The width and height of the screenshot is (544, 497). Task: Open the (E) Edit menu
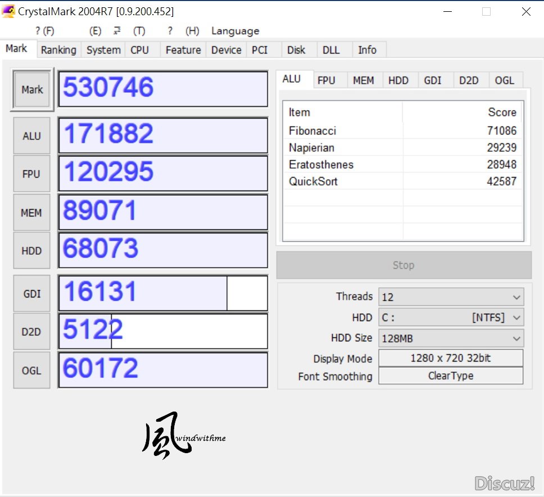pyautogui.click(x=95, y=31)
